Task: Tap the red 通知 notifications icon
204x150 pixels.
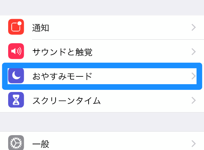Action: click(x=16, y=27)
